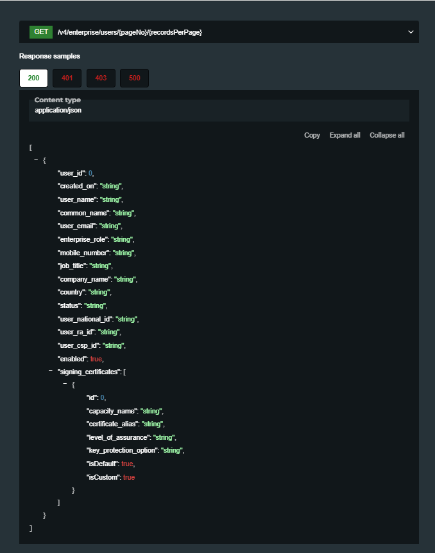Screen dimensions: 435x553
Task: Click the Expand all button
Action: (x=345, y=135)
